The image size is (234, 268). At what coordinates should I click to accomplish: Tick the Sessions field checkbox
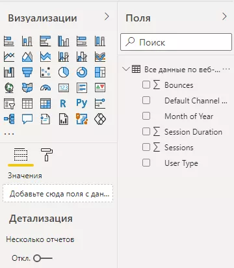146,147
